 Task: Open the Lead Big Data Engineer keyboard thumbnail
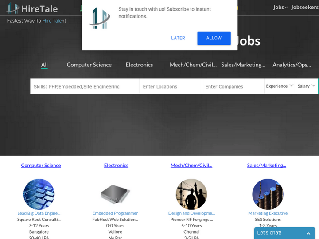[39, 194]
